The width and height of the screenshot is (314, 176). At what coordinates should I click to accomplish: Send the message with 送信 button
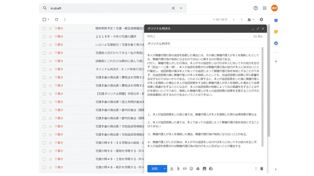click(x=155, y=169)
